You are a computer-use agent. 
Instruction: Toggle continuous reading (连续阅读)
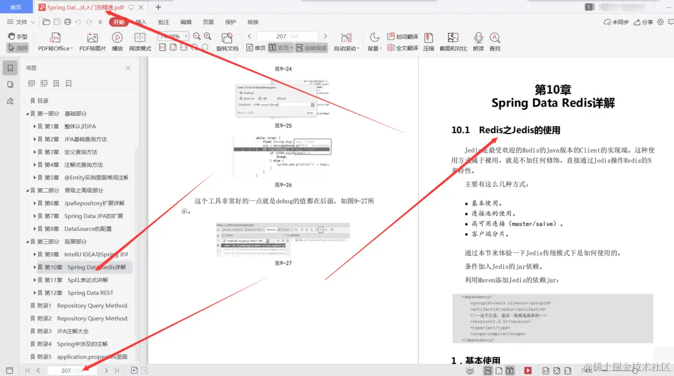coord(311,48)
